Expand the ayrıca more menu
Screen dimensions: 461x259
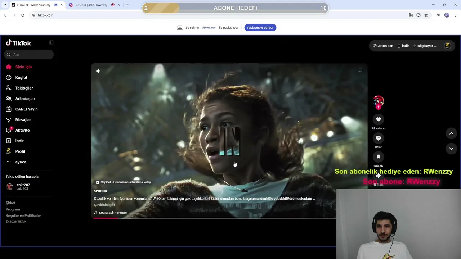[x=16, y=162]
